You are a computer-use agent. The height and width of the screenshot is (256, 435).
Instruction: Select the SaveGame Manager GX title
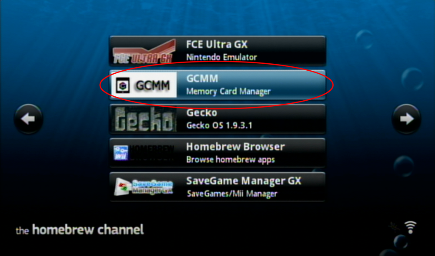(244, 181)
